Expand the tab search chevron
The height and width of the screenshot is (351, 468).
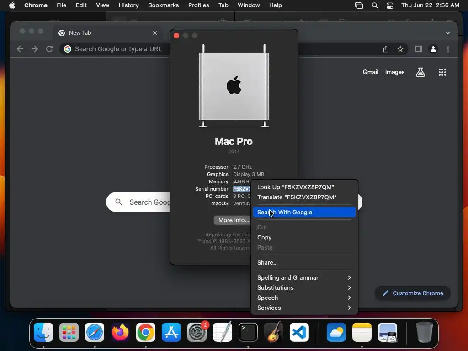coord(447,33)
